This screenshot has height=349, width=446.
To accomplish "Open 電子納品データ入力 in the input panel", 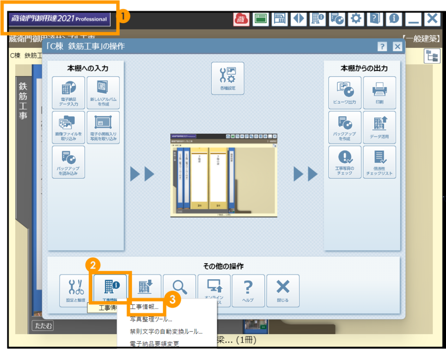I will tap(68, 92).
